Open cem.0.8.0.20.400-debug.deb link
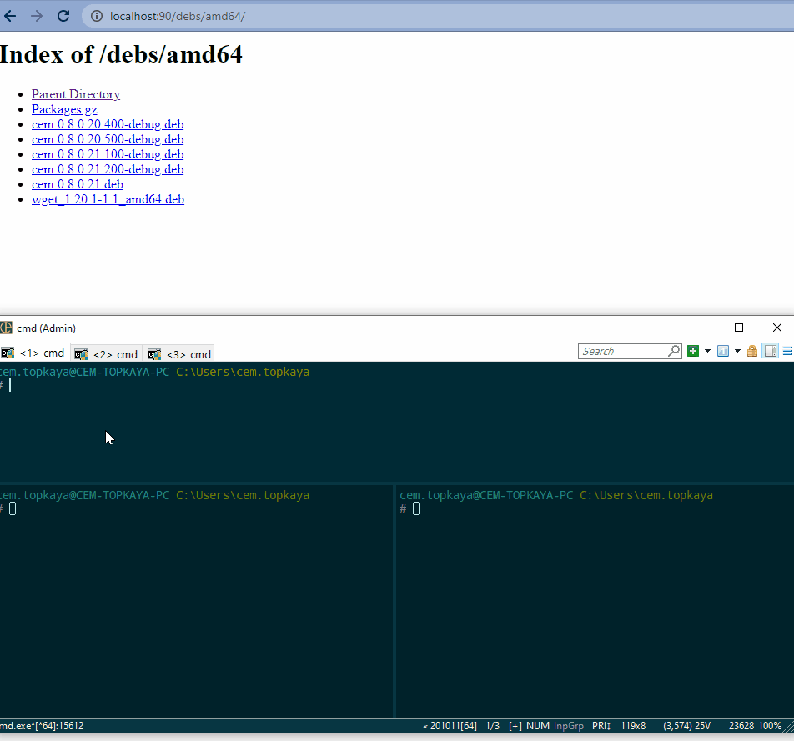The width and height of the screenshot is (794, 741). pos(108,124)
